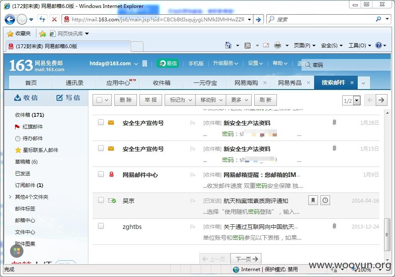
Task: Tick the select-all checkbox in mail toolbar
Action: 99,100
